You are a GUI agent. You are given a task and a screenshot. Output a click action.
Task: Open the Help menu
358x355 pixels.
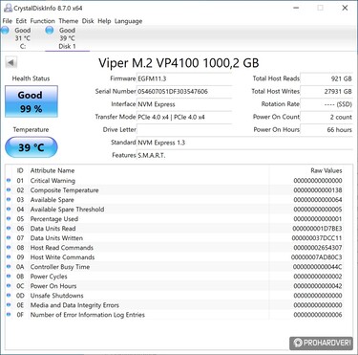pos(104,21)
